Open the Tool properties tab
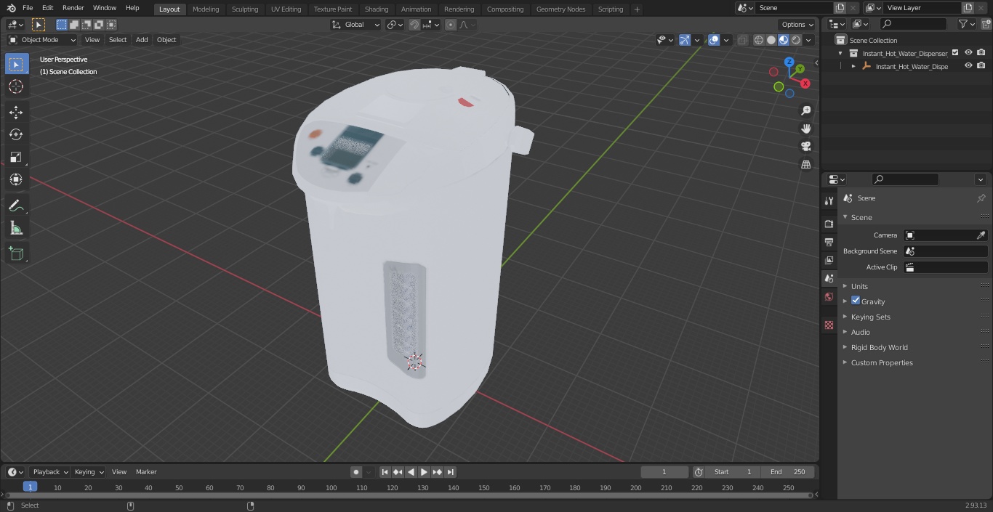 (x=829, y=201)
